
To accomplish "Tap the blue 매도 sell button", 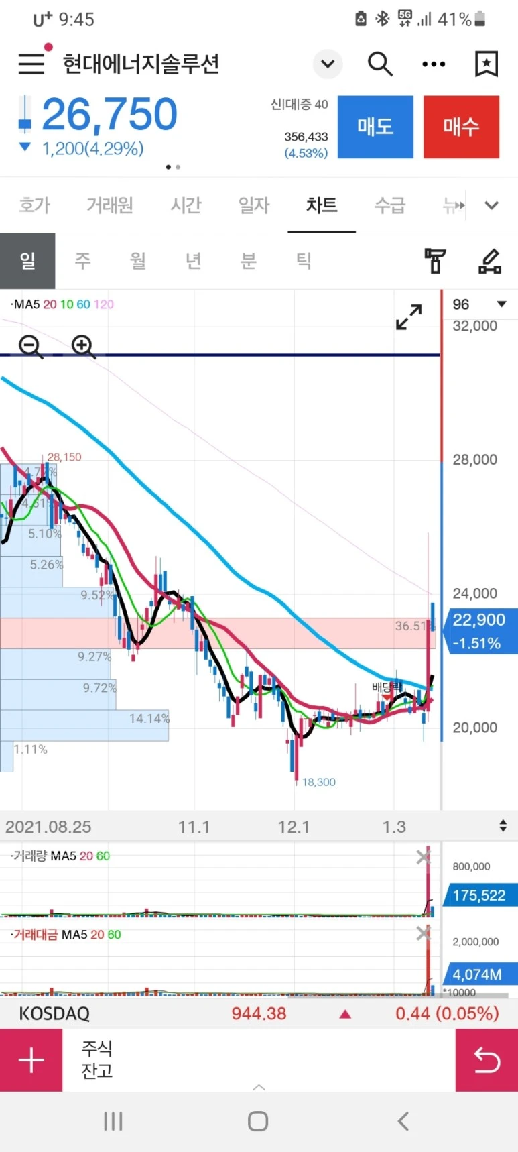I will (x=375, y=127).
